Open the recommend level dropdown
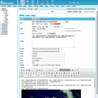Screen dimensions: 98x98 click(x=48, y=27)
